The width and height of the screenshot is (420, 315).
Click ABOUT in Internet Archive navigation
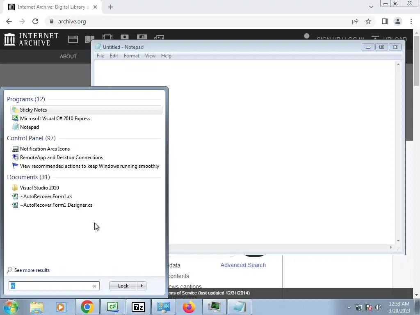(x=68, y=57)
